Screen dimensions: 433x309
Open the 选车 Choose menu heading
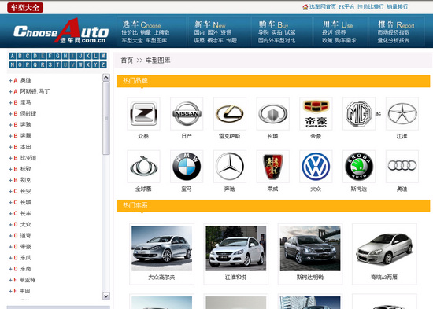[x=142, y=24]
